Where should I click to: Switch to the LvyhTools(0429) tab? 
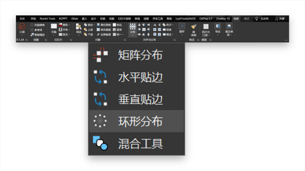click(x=186, y=19)
